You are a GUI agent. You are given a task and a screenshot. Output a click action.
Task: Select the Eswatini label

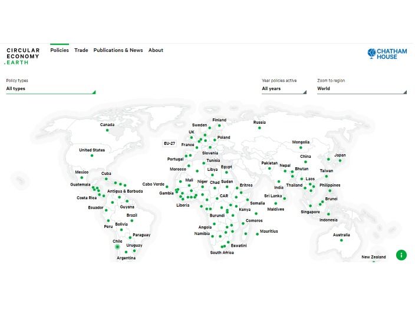[239, 246]
